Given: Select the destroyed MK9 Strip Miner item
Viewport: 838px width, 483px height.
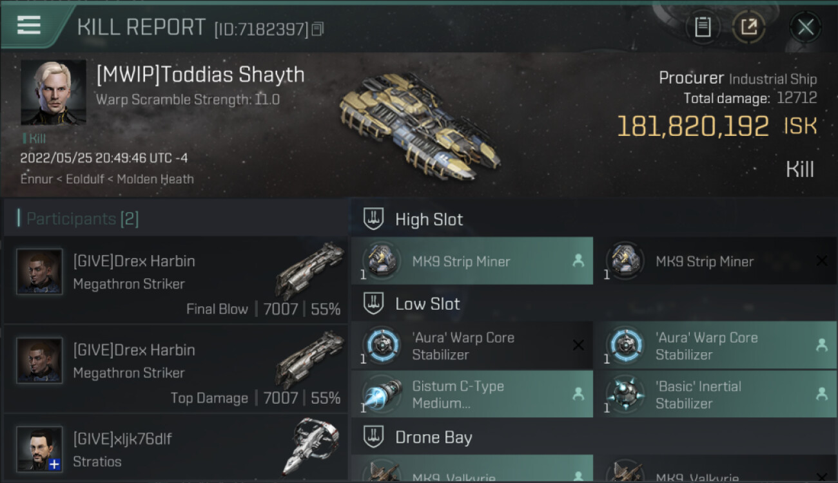Looking at the screenshot, I should [x=716, y=261].
